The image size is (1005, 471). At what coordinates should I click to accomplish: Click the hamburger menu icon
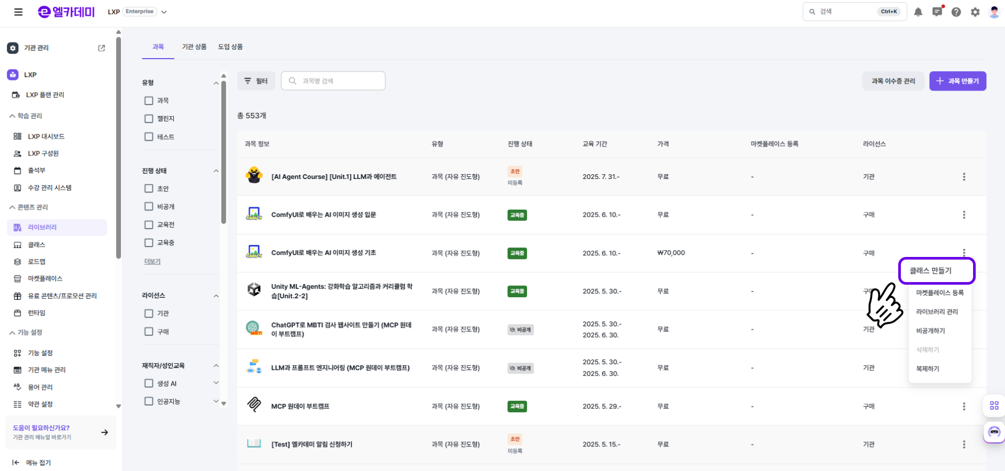pyautogui.click(x=18, y=12)
